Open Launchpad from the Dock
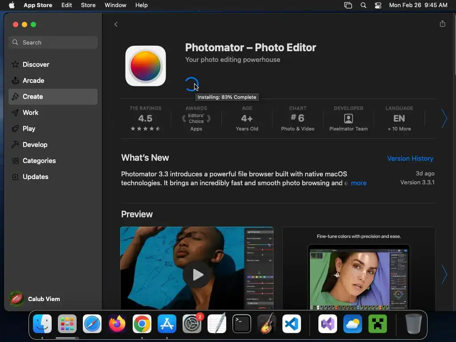Image resolution: width=456 pixels, height=342 pixels. pos(67,324)
